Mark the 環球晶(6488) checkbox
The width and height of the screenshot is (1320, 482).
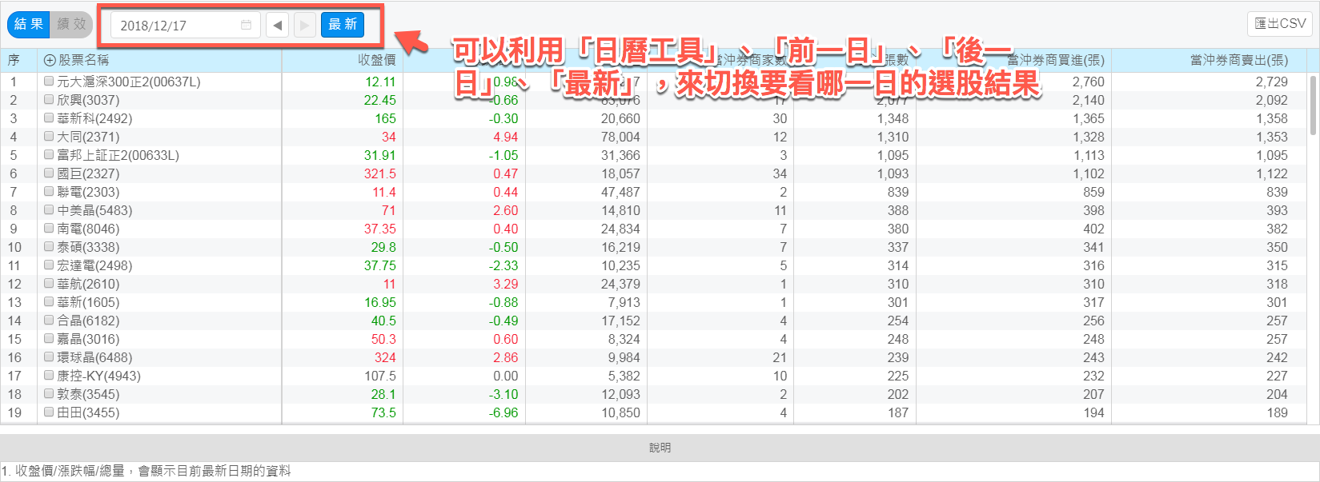[x=49, y=357]
